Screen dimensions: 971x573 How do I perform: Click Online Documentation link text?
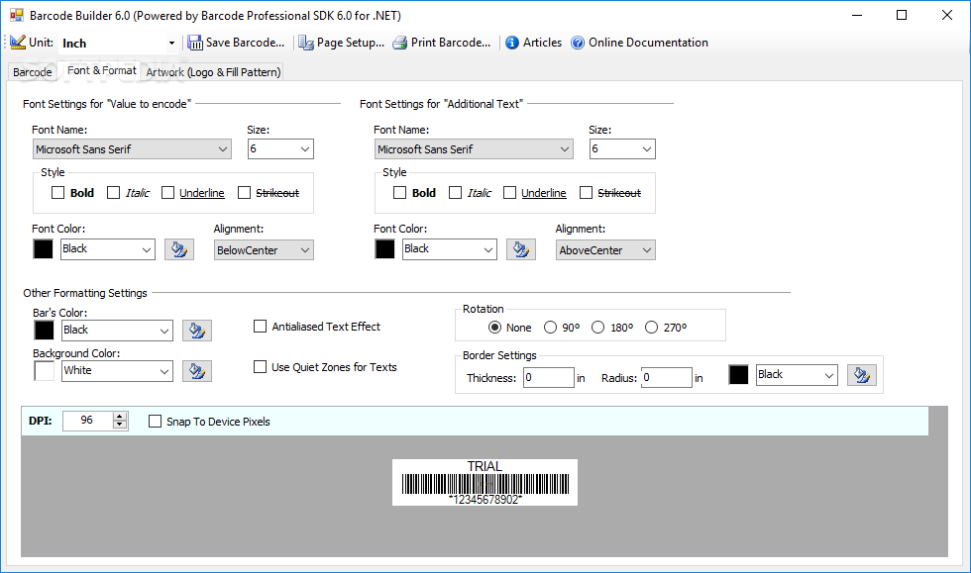(x=648, y=43)
